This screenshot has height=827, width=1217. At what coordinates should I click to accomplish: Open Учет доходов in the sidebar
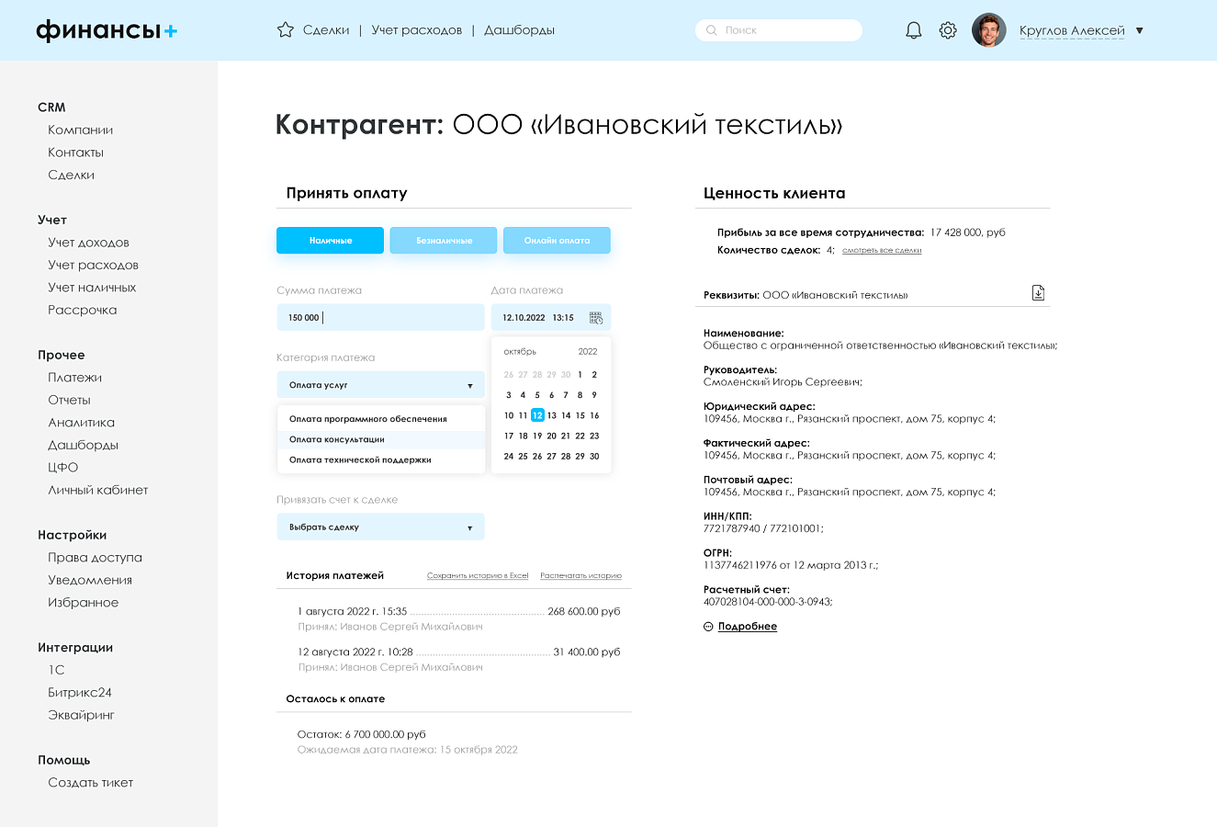click(x=89, y=243)
